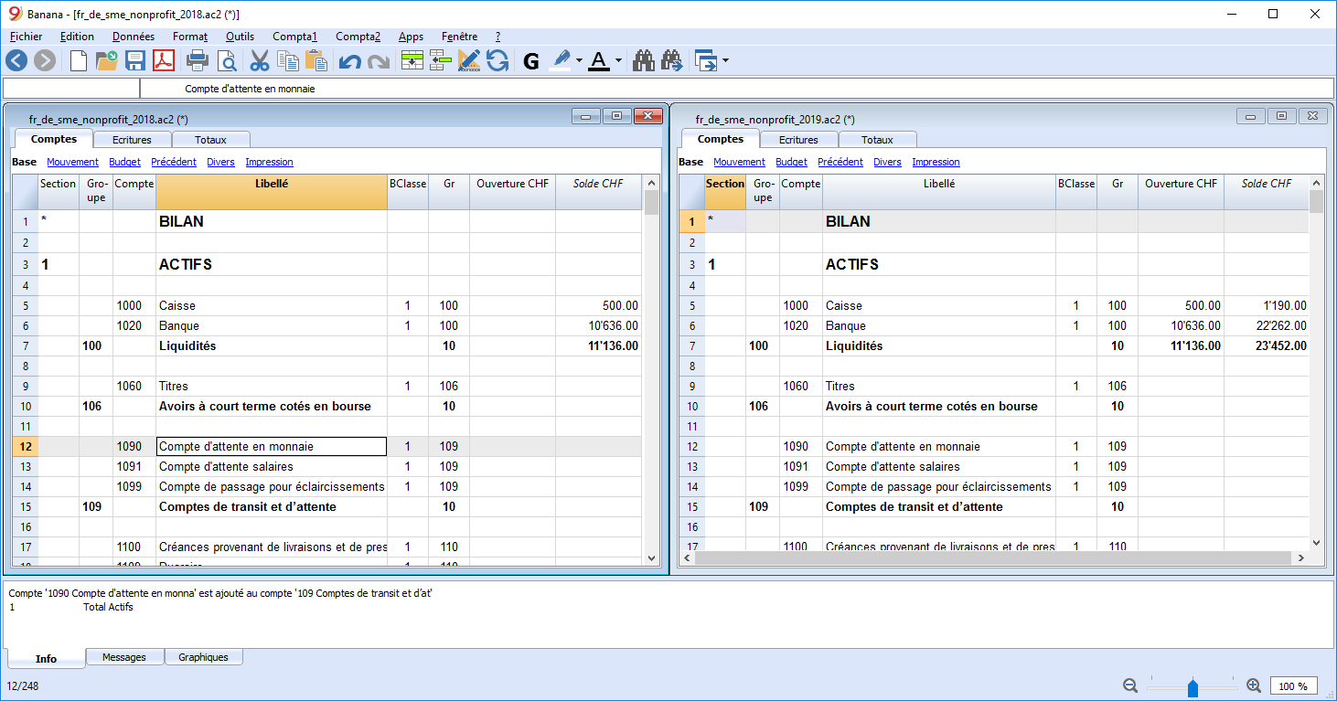1337x701 pixels.
Task: Click the Redo arrow icon
Action: (379, 61)
